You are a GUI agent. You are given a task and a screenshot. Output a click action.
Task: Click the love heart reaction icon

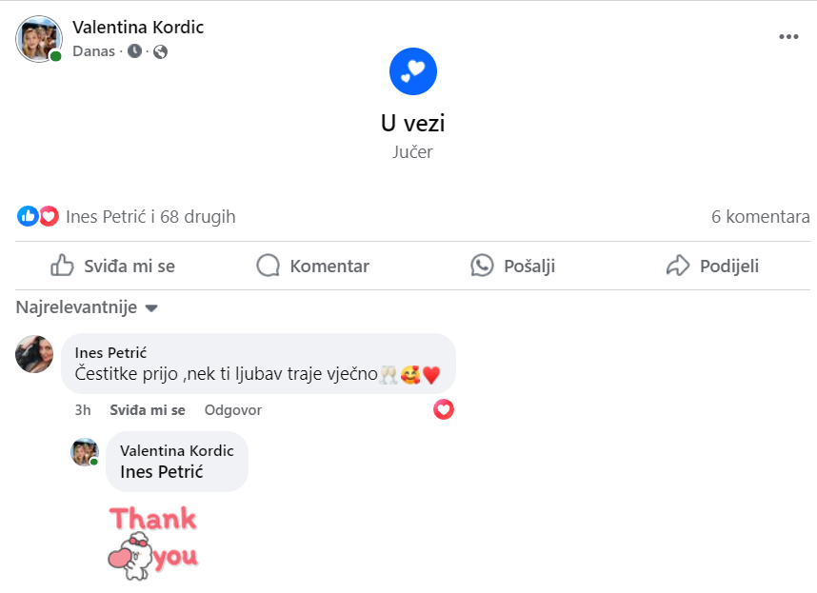[x=46, y=215]
